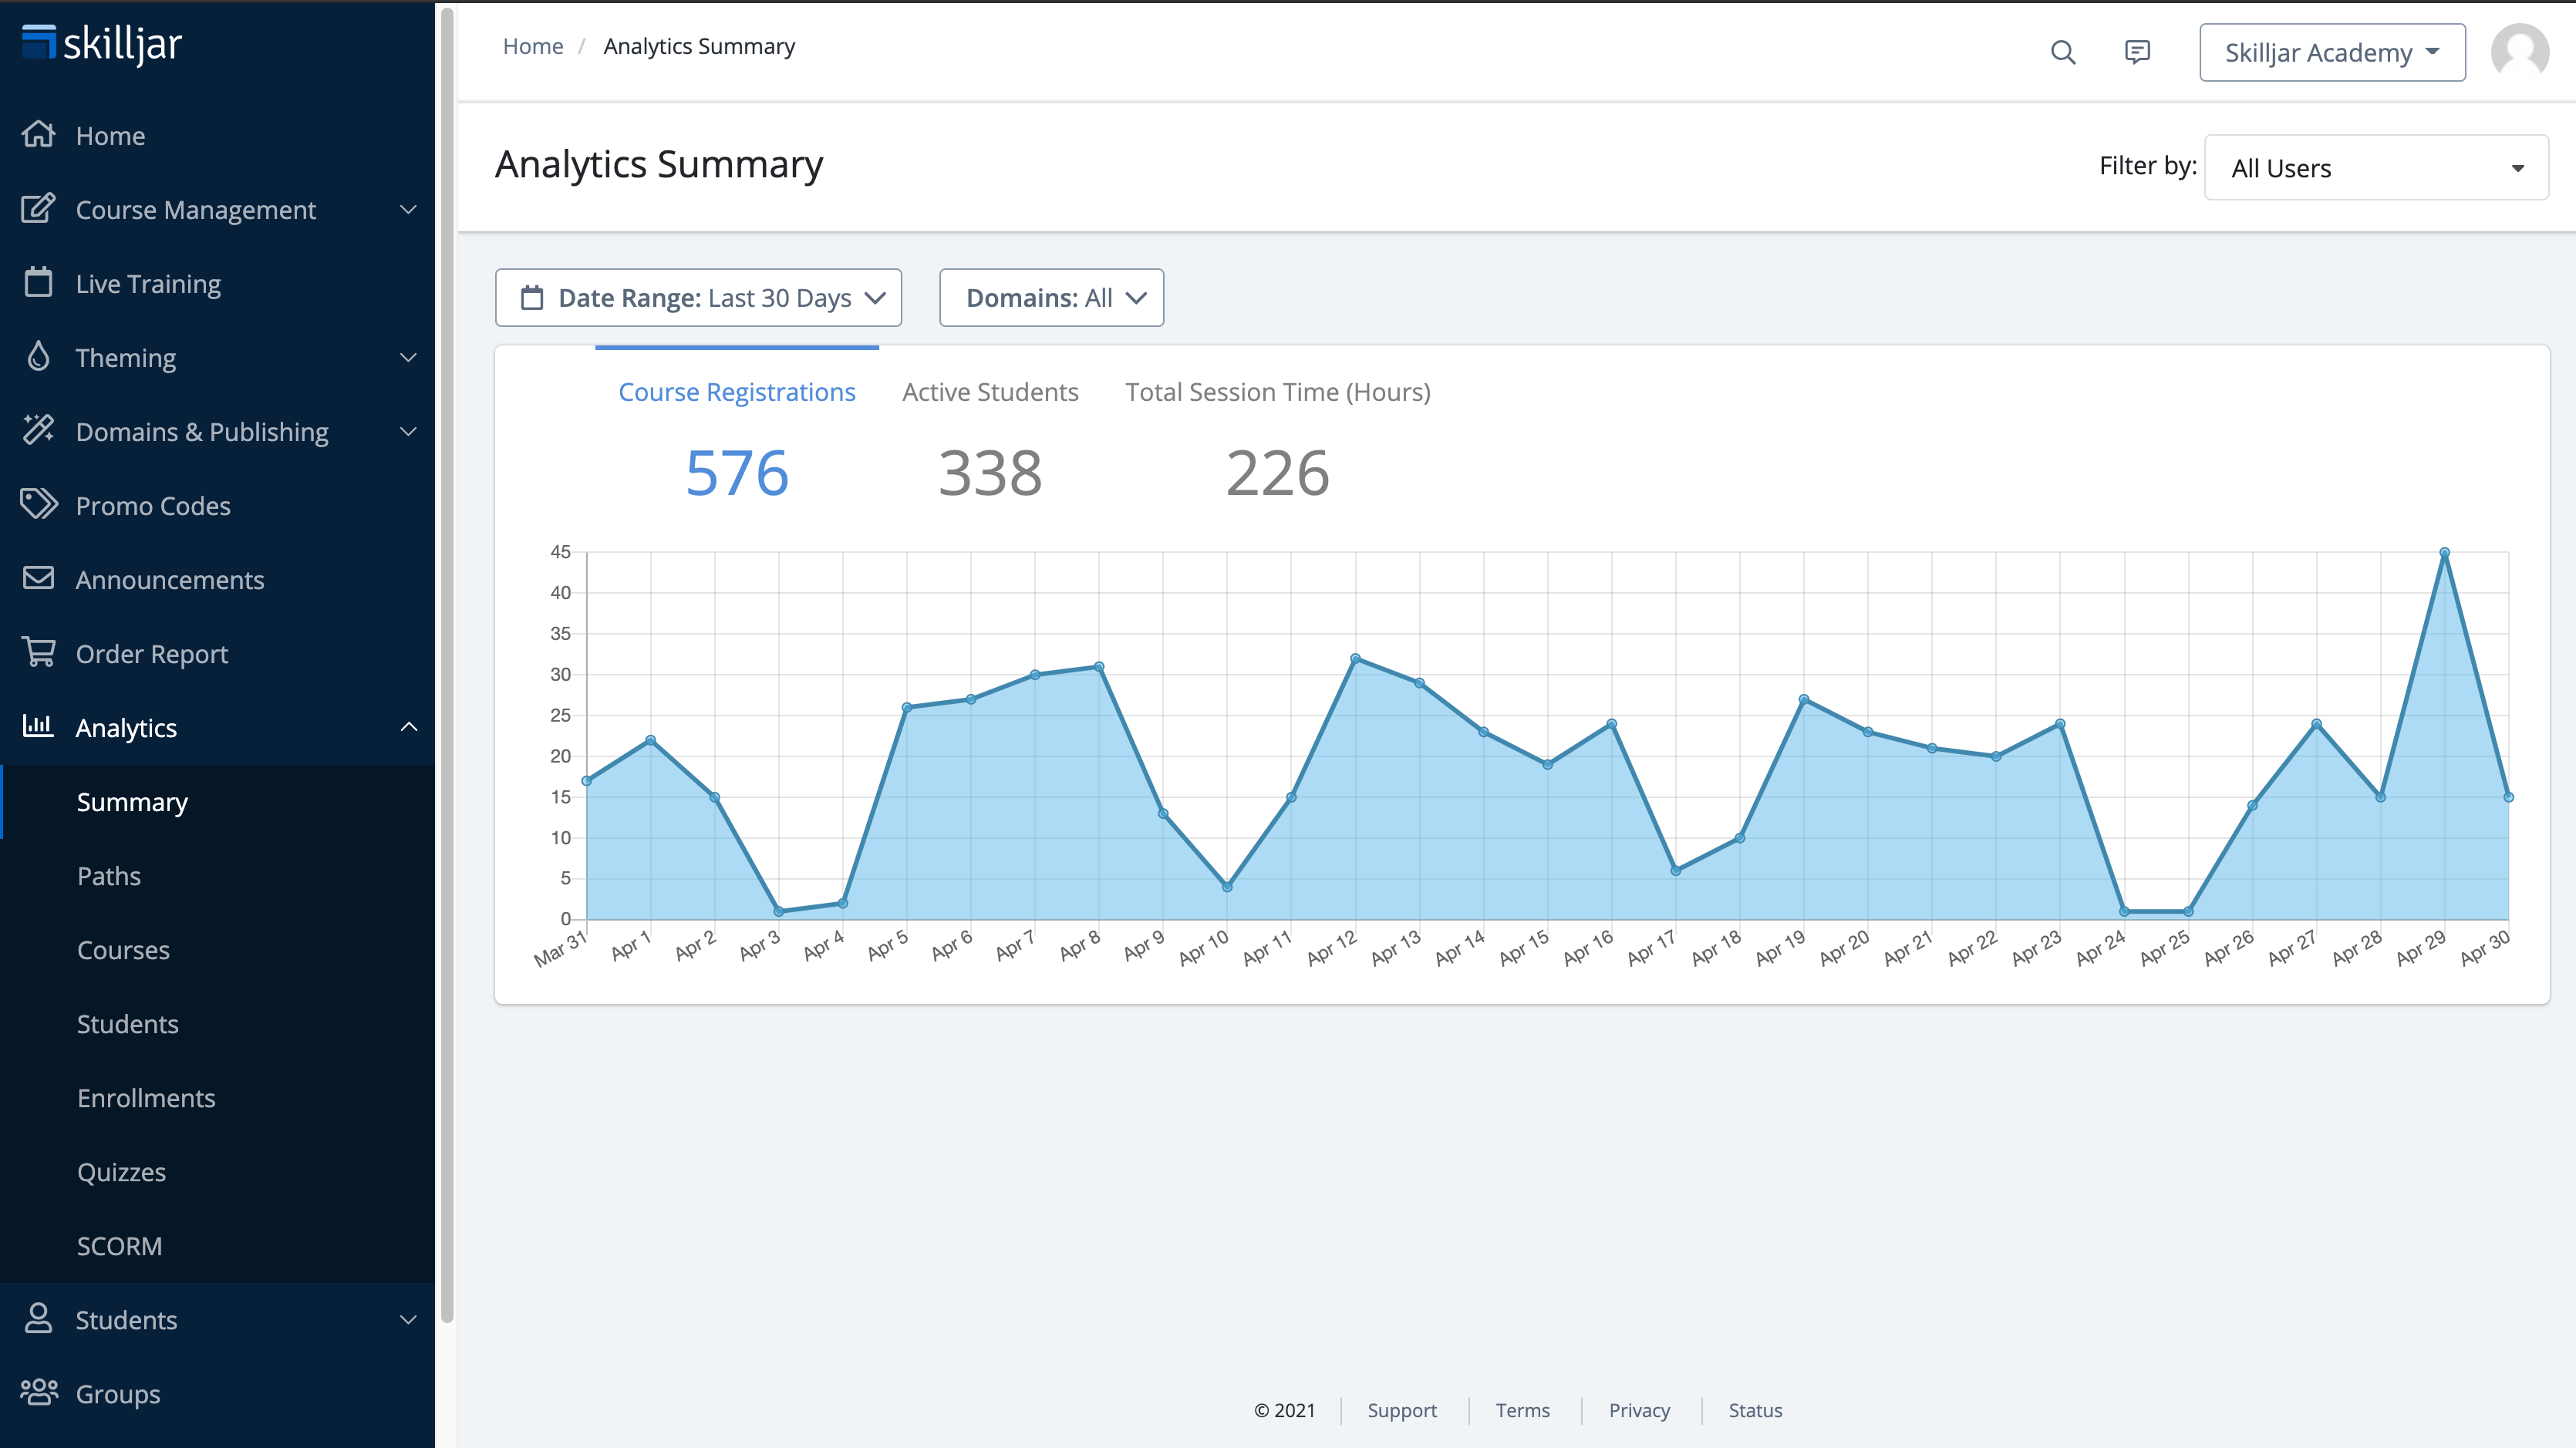Viewport: 2576px width, 1448px height.
Task: Click the Skilljar logo
Action: click(102, 43)
